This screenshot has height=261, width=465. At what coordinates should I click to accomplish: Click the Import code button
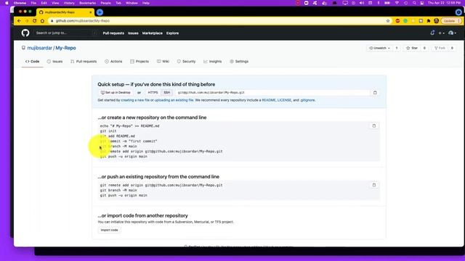(x=109, y=230)
